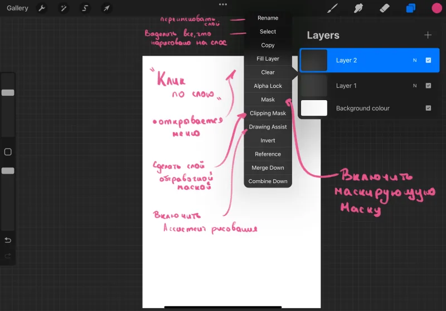Open the Actions wrench menu
This screenshot has height=311, width=446.
[x=42, y=8]
